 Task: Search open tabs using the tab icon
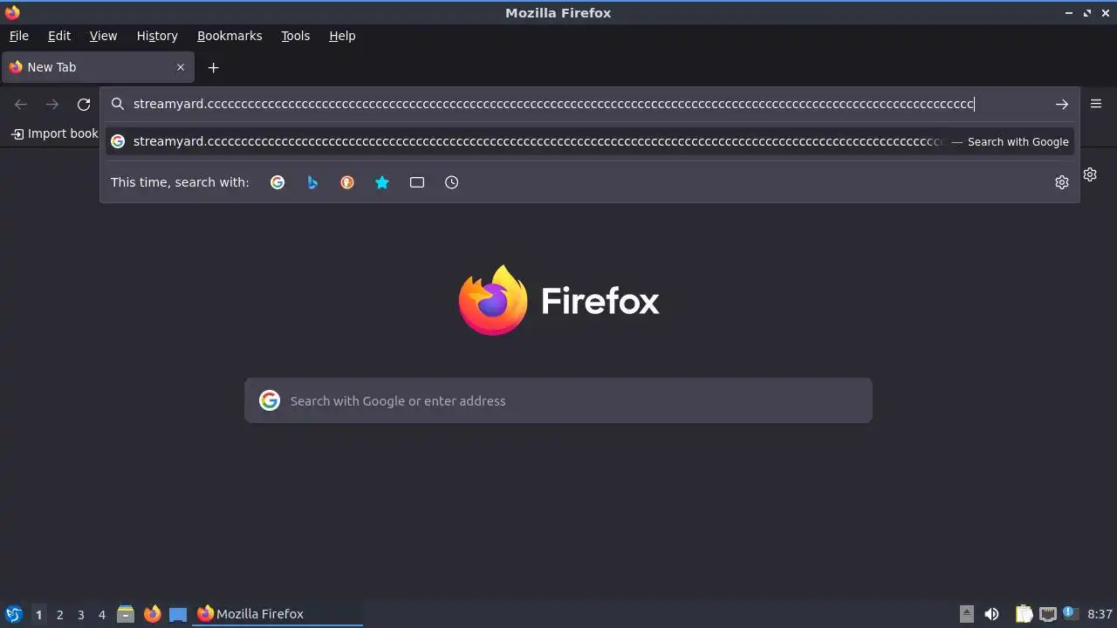(x=417, y=182)
